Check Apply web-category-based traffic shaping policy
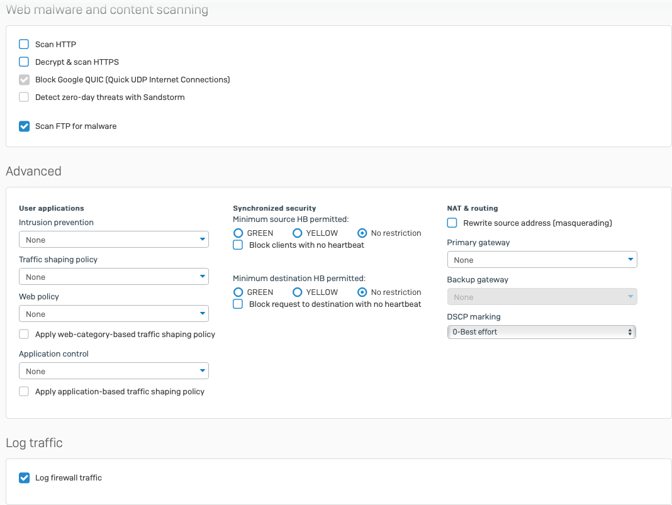672x505 pixels. [24, 335]
